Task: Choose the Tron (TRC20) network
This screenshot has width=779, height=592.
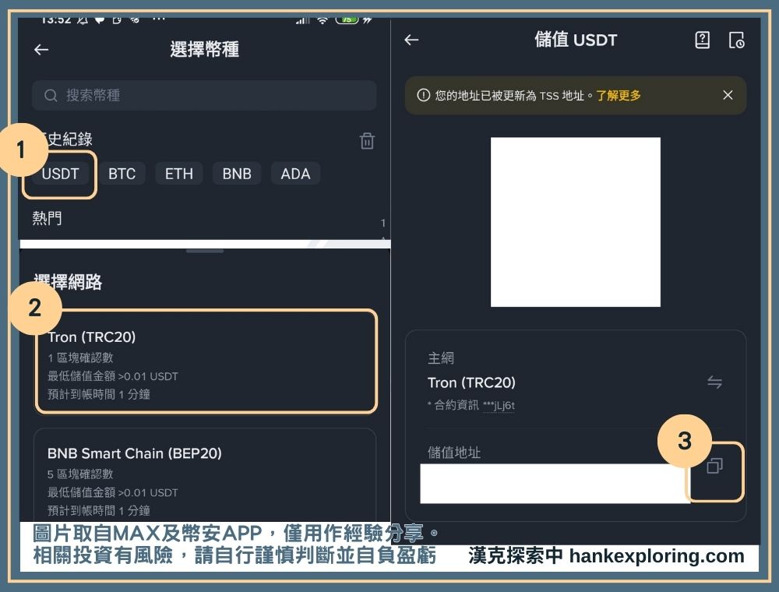Action: (x=206, y=361)
